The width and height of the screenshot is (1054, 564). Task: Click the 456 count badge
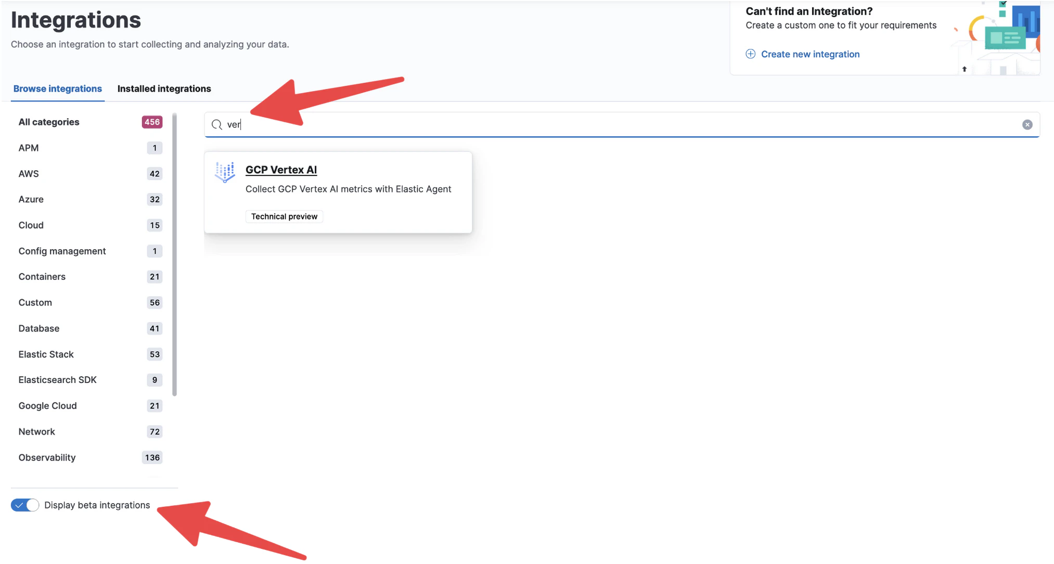coord(152,122)
